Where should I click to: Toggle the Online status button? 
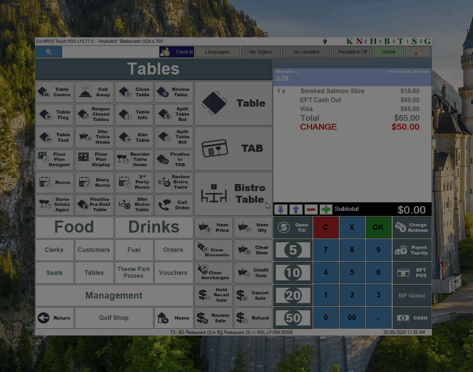[388, 52]
